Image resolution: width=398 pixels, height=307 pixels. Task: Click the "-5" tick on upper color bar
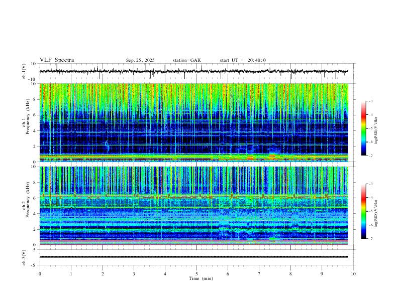tap(370, 128)
